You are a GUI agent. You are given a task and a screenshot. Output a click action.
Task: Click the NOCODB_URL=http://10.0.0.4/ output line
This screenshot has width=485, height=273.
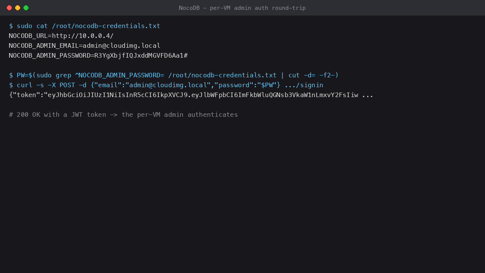point(61,36)
